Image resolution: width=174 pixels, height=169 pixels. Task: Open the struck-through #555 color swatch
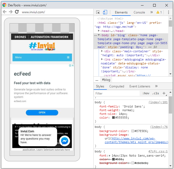click(113, 159)
